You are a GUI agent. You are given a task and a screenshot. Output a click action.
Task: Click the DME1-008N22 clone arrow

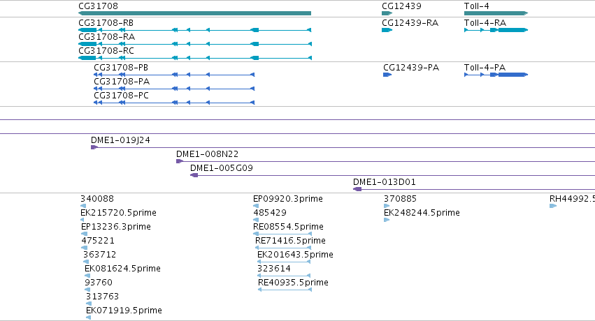click(180, 161)
